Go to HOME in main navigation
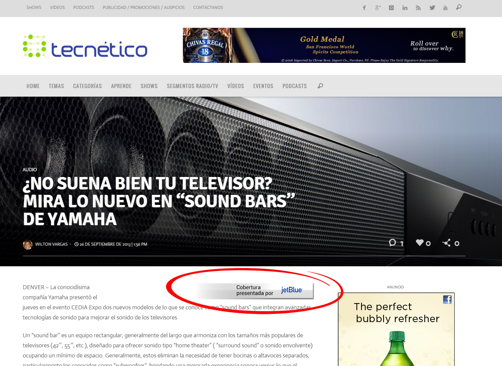The height and width of the screenshot is (366, 502). 33,86
